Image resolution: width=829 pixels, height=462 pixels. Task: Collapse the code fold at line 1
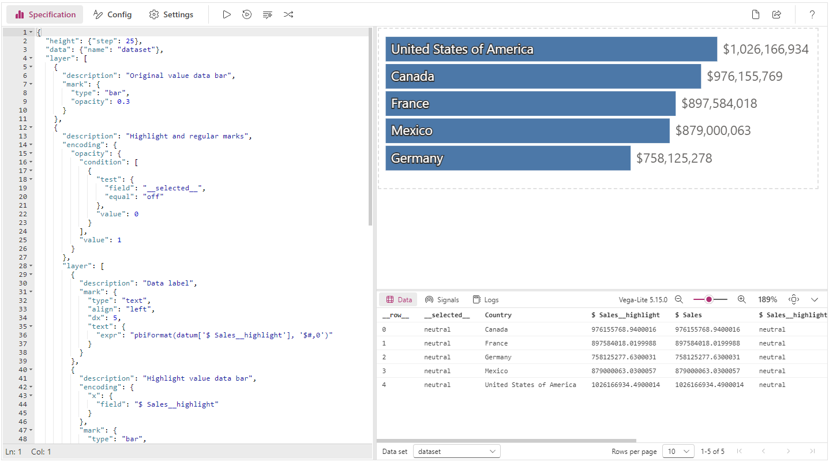[x=31, y=32]
